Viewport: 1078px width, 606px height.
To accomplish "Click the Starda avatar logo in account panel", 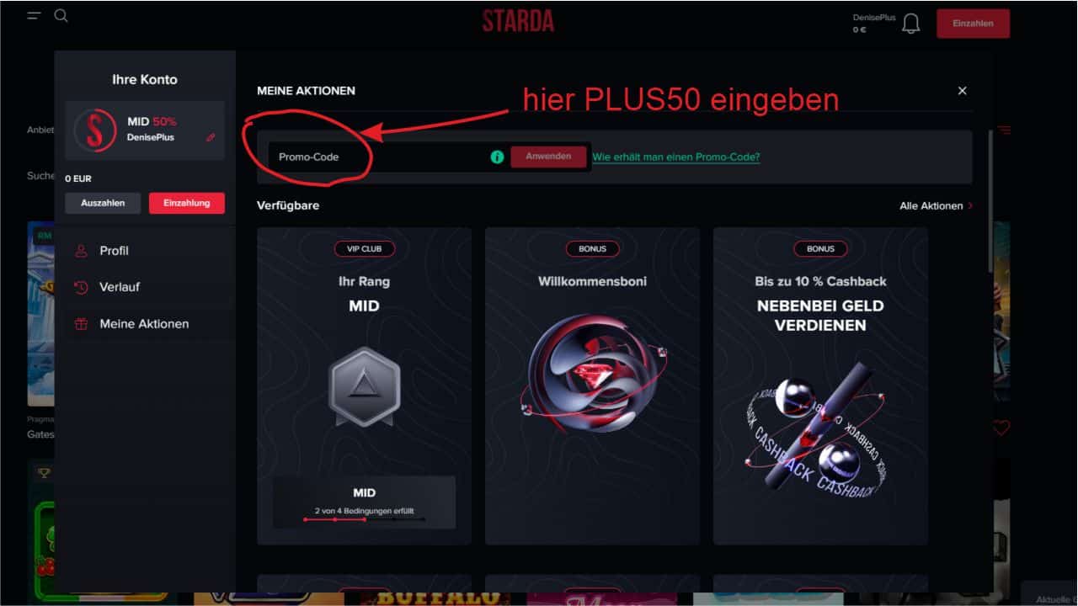I will point(94,130).
